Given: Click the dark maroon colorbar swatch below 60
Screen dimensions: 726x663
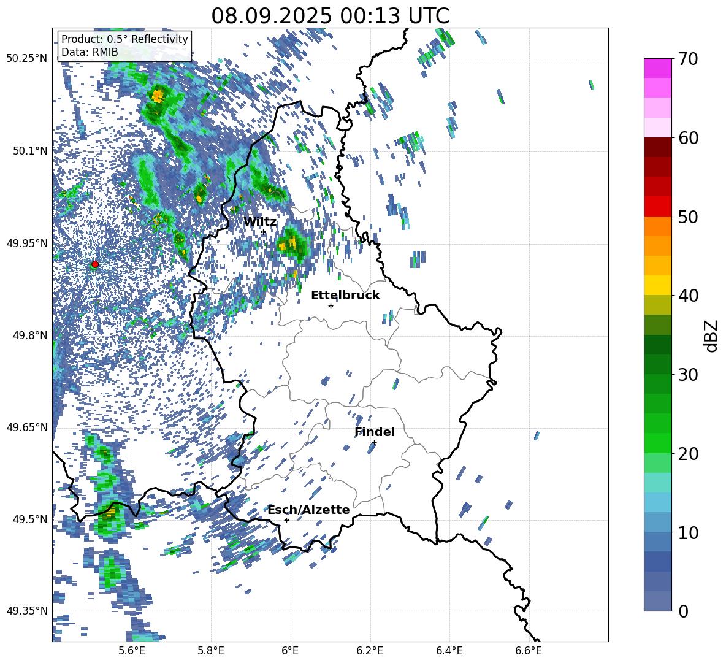Looking at the screenshot, I should 657,147.
